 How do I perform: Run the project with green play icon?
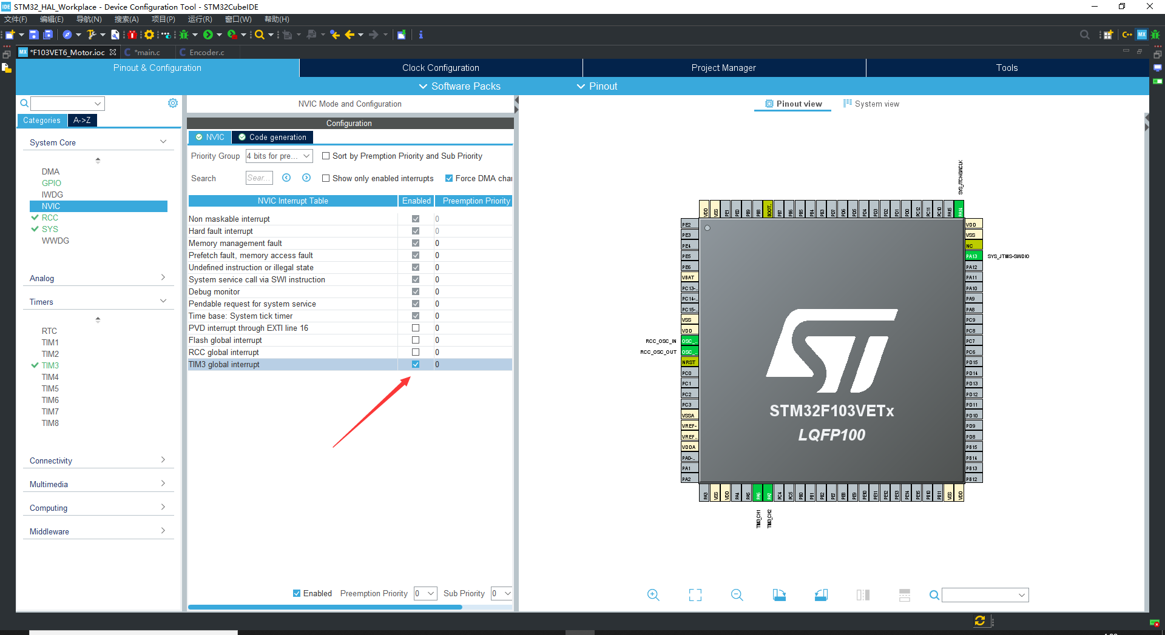click(x=208, y=35)
